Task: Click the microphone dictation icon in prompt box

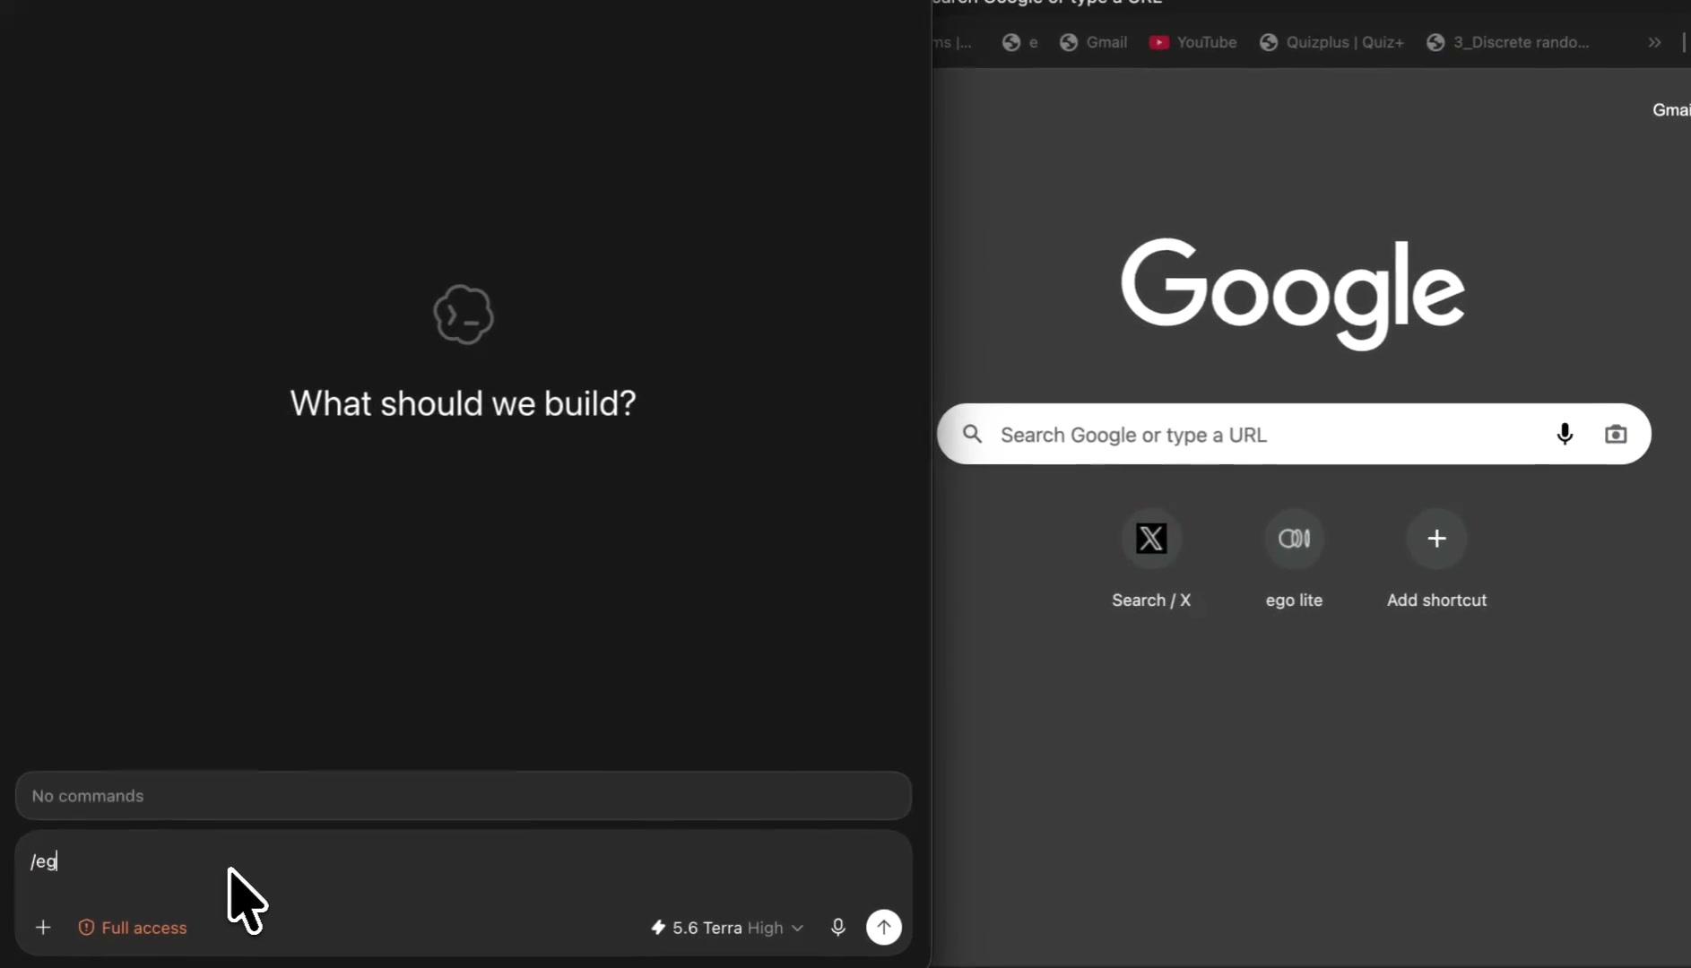Action: tap(838, 928)
